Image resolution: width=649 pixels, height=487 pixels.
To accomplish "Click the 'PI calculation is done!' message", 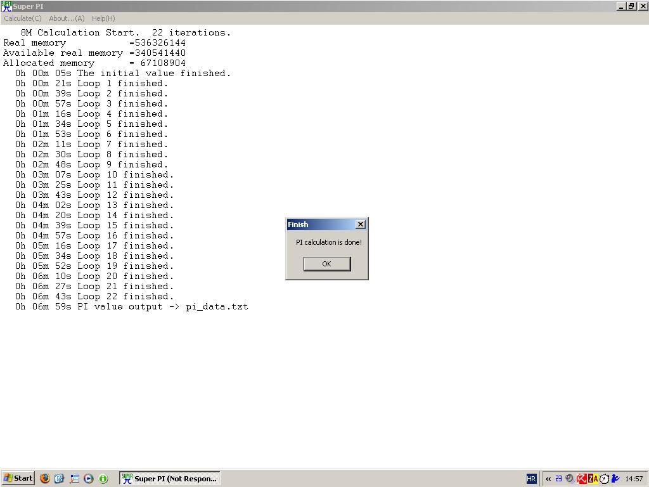I will (329, 242).
